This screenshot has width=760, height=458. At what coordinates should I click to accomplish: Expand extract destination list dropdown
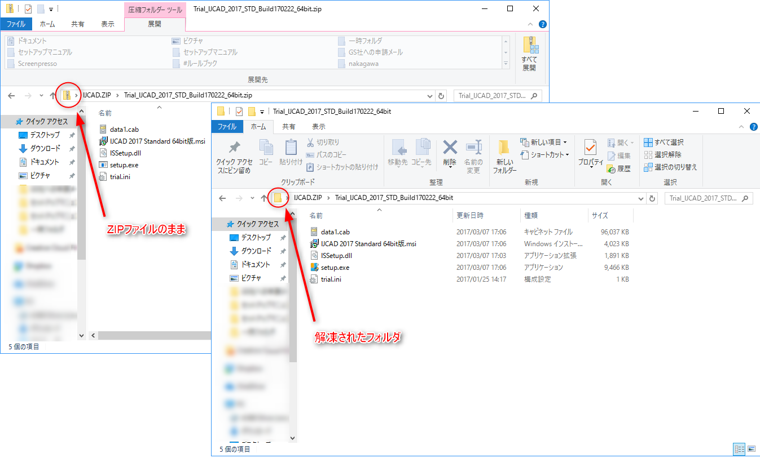coord(506,64)
